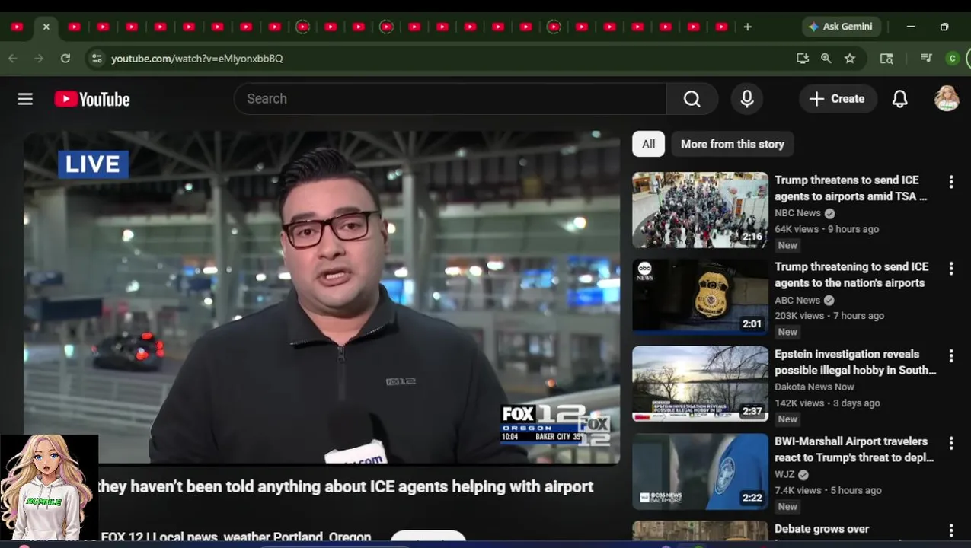The image size is (971, 548).
Task: Click NBC News channel name
Action: pos(797,213)
